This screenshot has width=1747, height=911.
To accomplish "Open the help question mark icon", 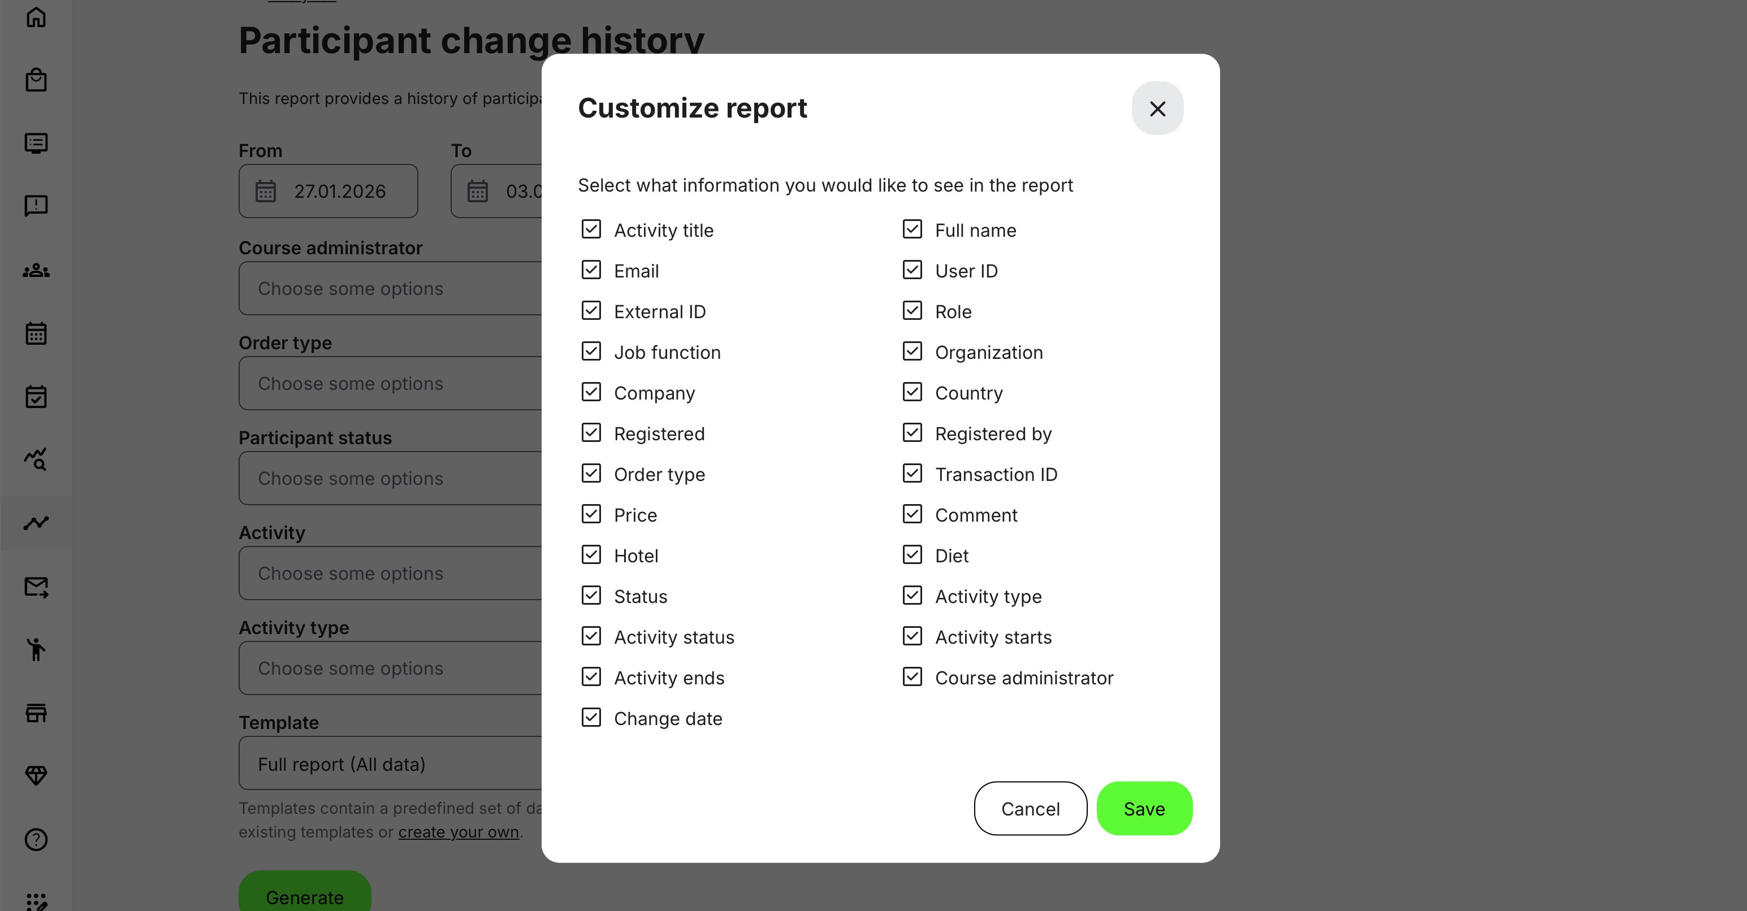I will [x=36, y=840].
